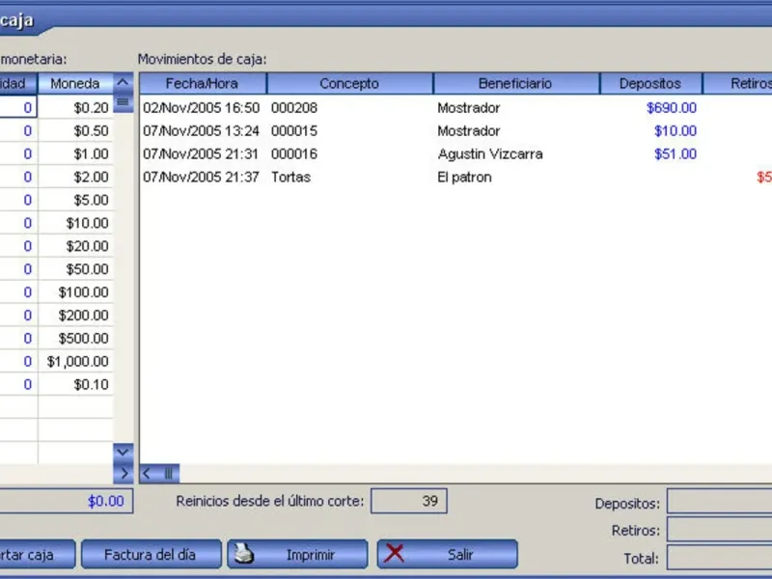Image resolution: width=772 pixels, height=579 pixels.
Task: Click the Retiros summary field
Action: click(x=719, y=530)
